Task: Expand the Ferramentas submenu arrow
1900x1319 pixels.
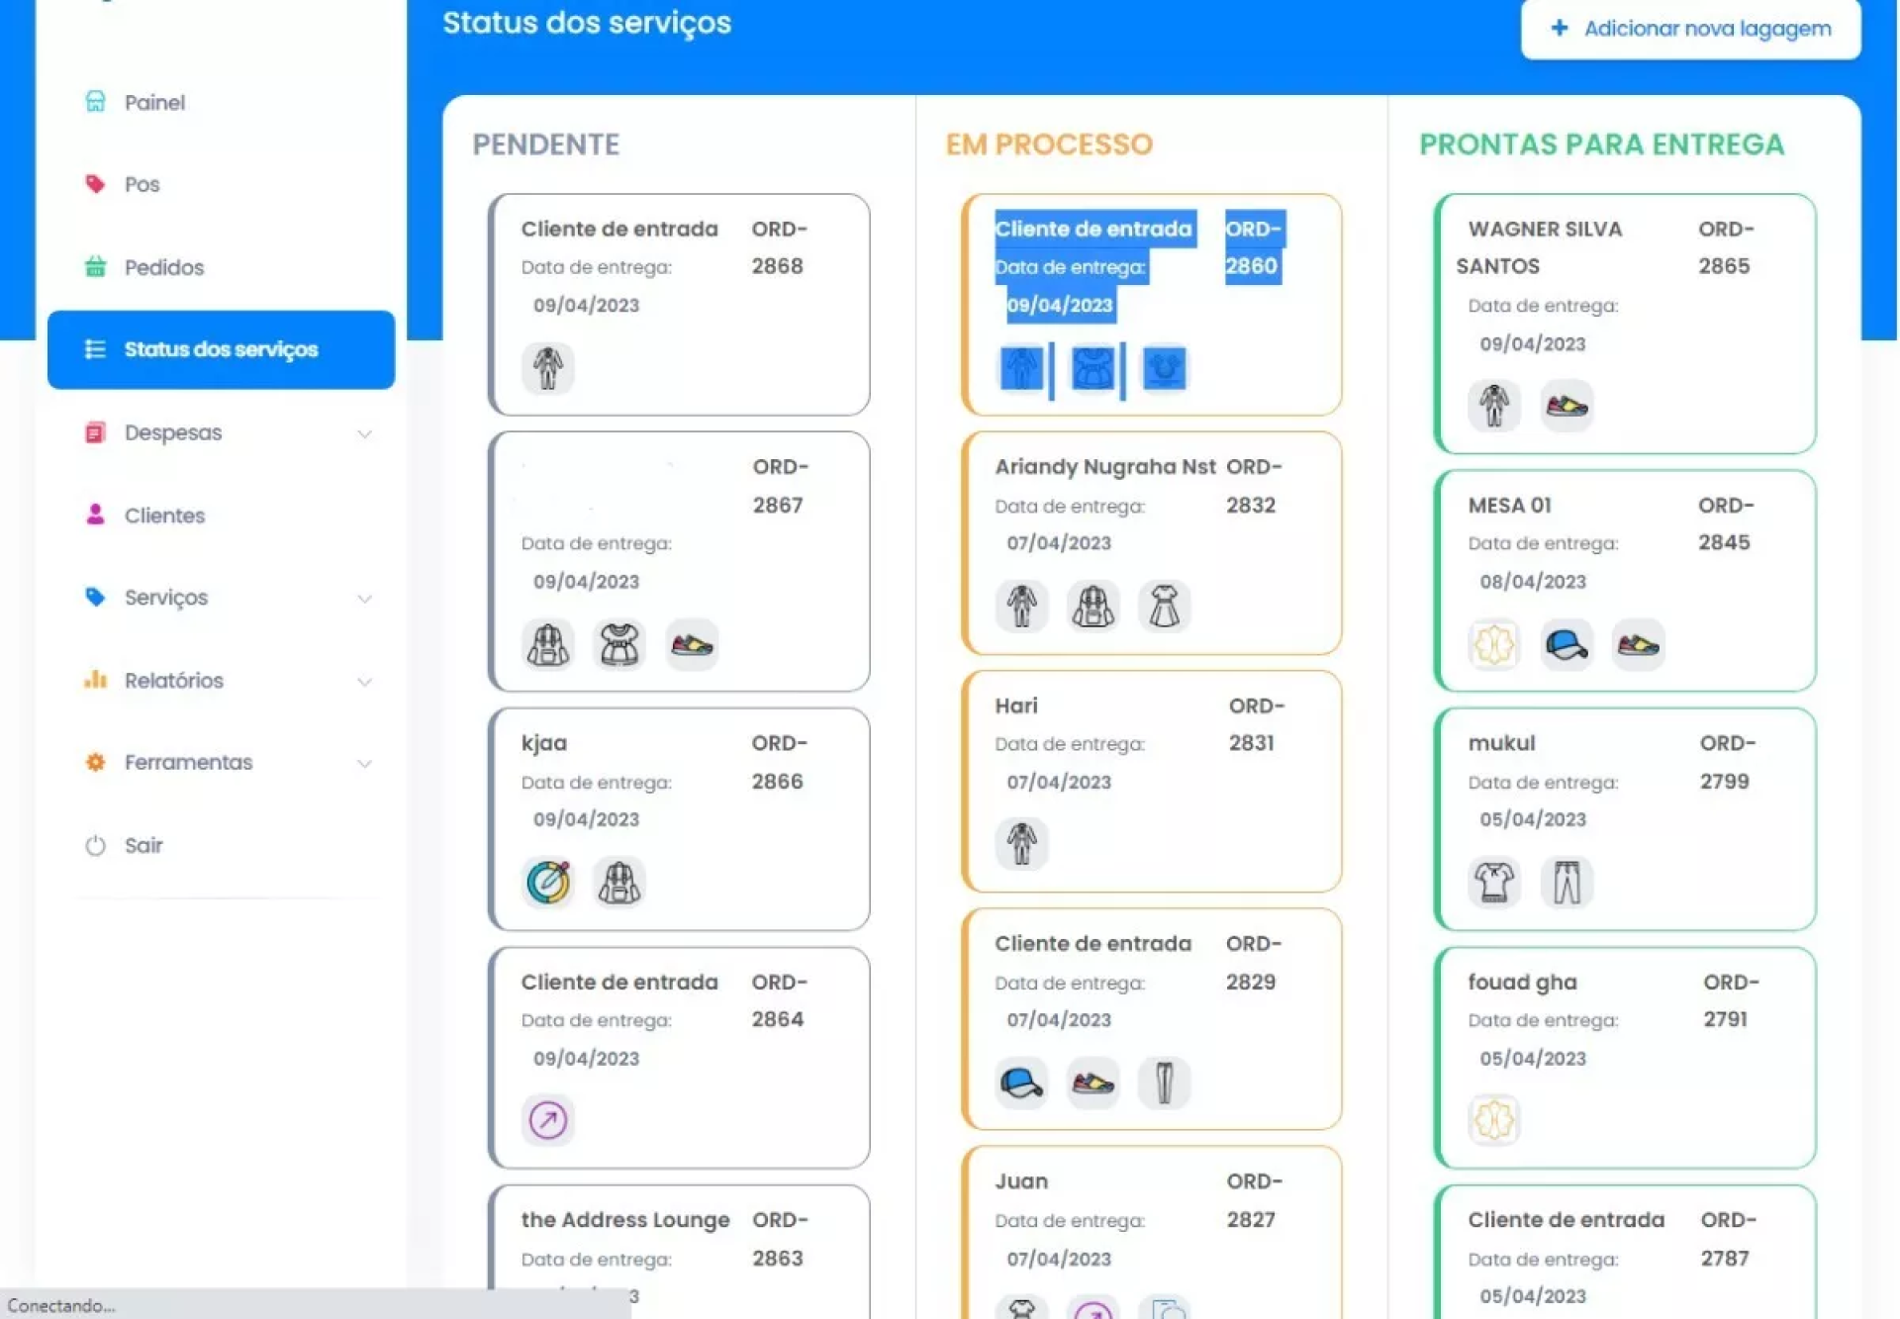Action: point(364,763)
